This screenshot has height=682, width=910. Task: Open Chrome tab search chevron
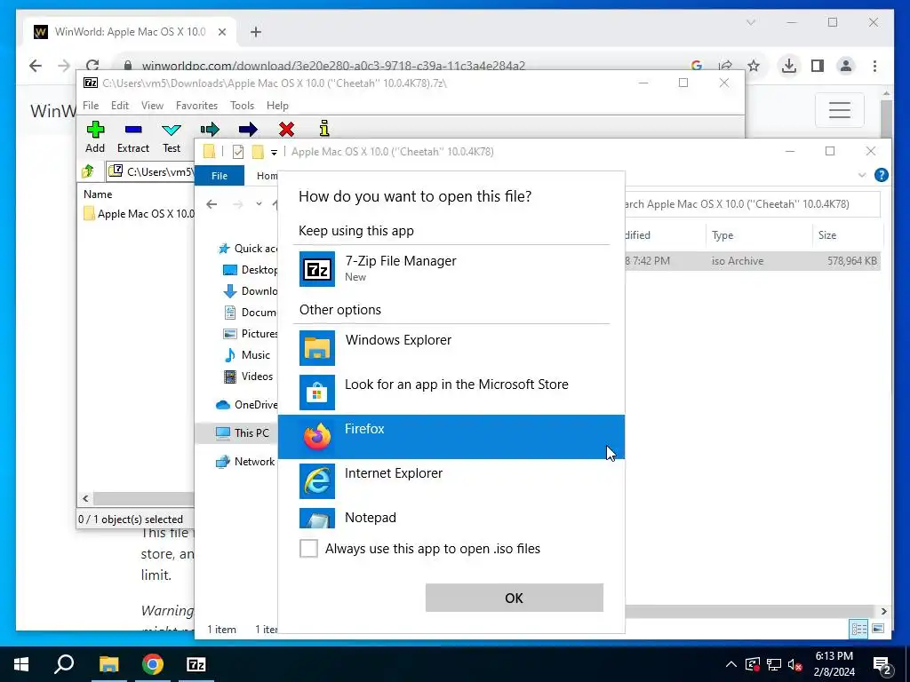click(x=751, y=22)
